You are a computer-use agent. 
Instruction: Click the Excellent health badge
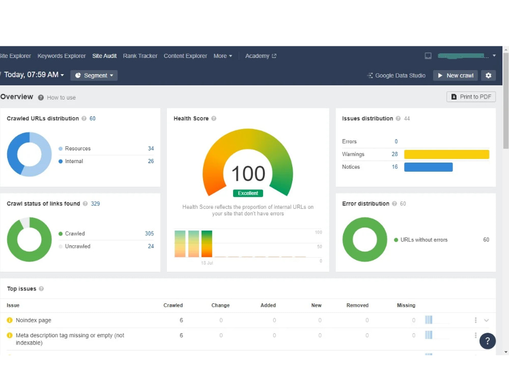coord(248,193)
